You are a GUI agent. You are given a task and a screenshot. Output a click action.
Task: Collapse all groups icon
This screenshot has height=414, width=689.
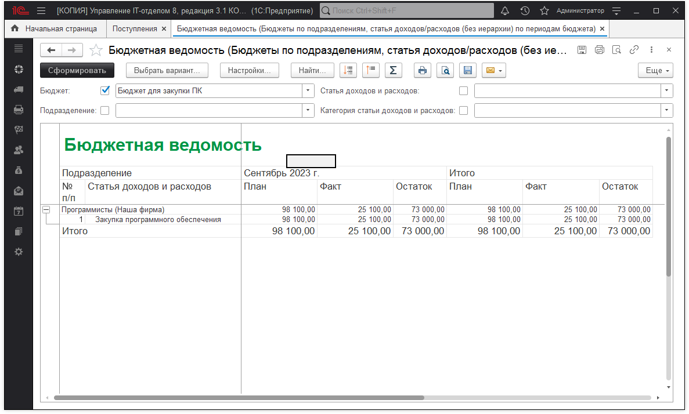[x=370, y=70]
